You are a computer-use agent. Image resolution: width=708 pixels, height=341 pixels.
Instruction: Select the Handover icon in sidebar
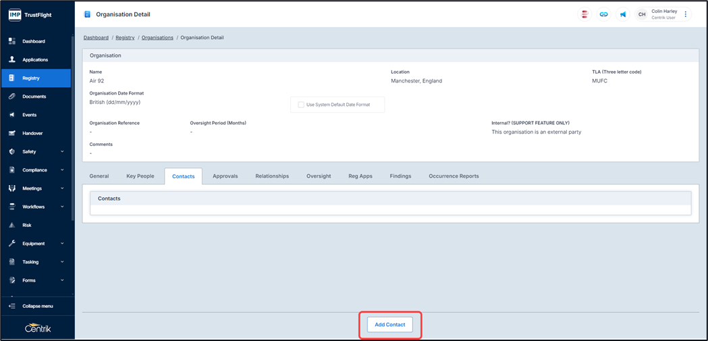(12, 133)
